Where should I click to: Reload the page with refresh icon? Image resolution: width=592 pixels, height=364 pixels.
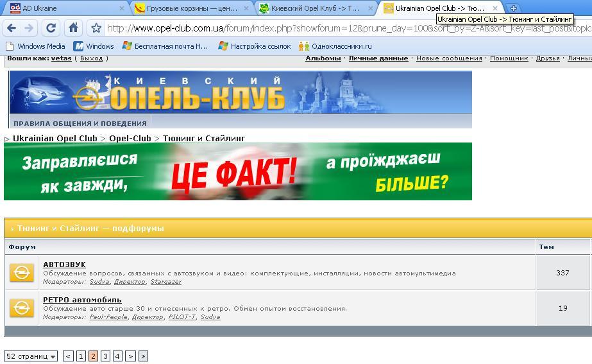pos(51,28)
